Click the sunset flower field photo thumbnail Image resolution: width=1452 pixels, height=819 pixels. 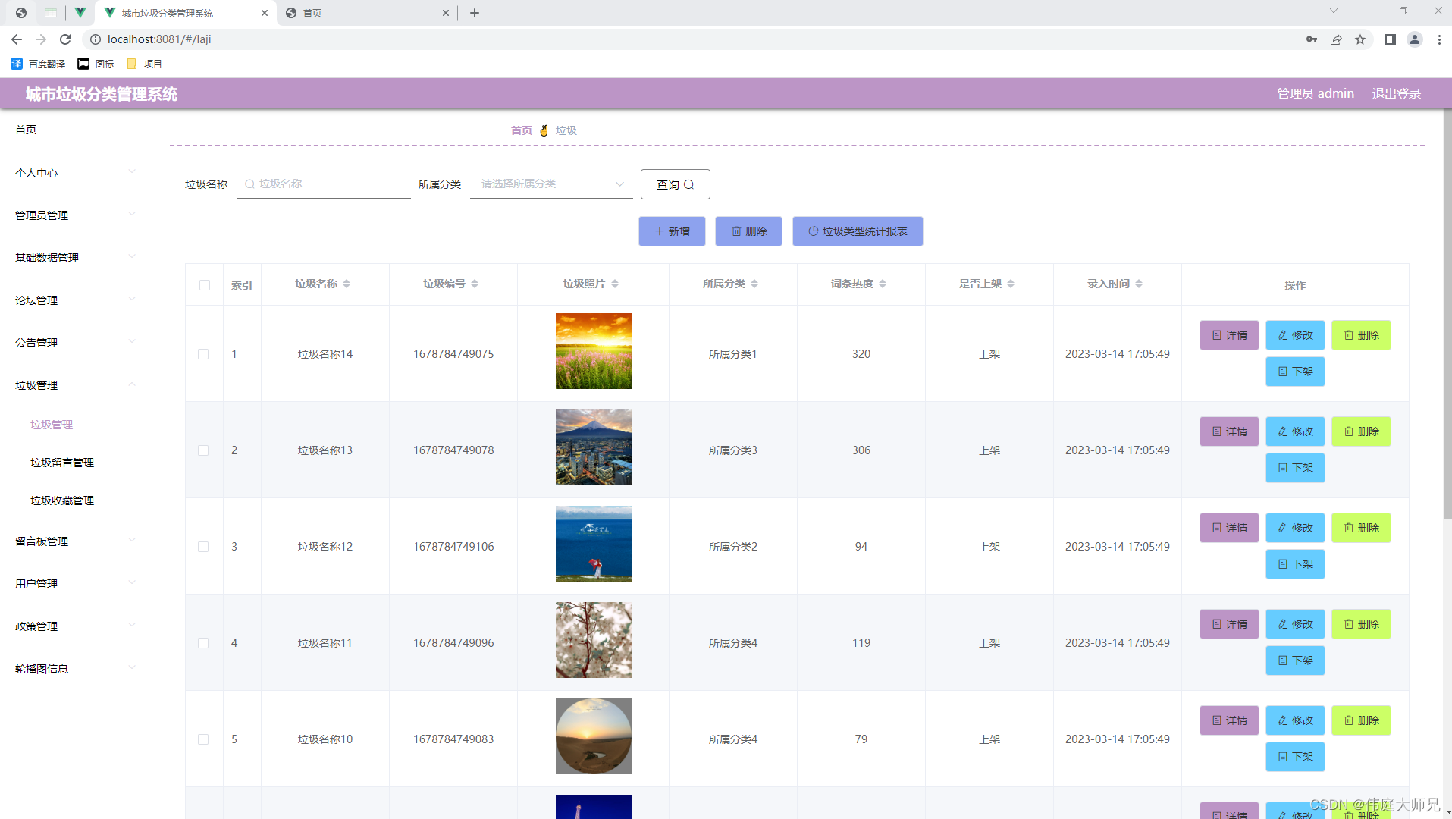tap(594, 351)
